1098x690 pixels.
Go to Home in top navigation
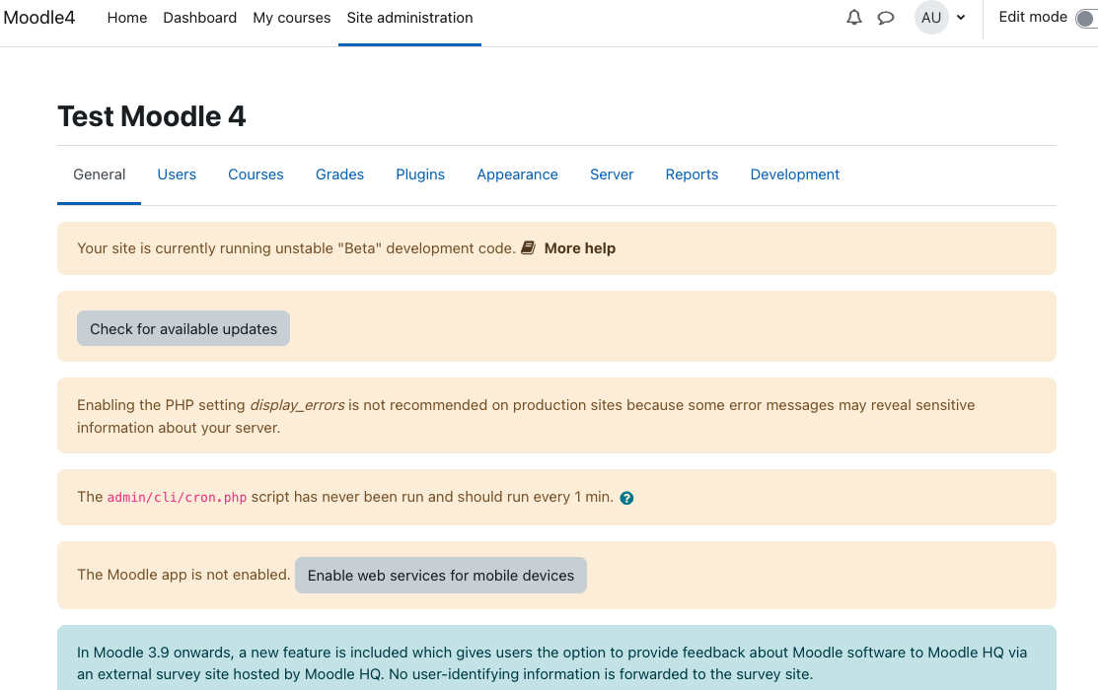pyautogui.click(x=126, y=18)
